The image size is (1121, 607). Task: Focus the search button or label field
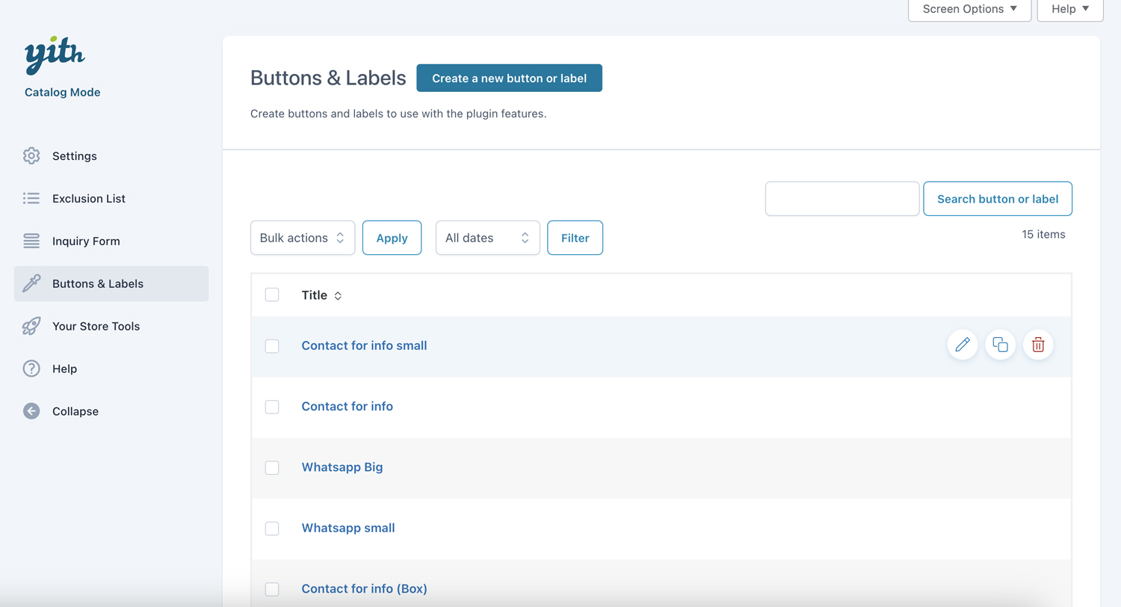click(841, 199)
